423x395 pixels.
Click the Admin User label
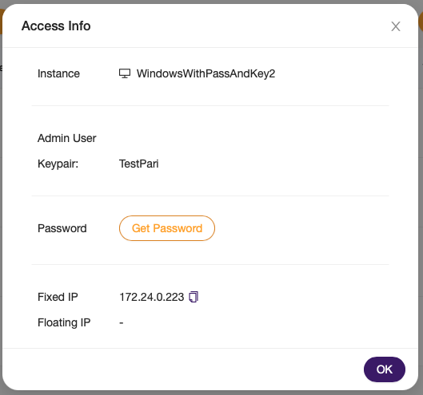click(67, 138)
